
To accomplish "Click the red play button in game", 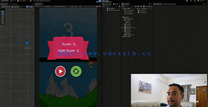I will 60,71.
